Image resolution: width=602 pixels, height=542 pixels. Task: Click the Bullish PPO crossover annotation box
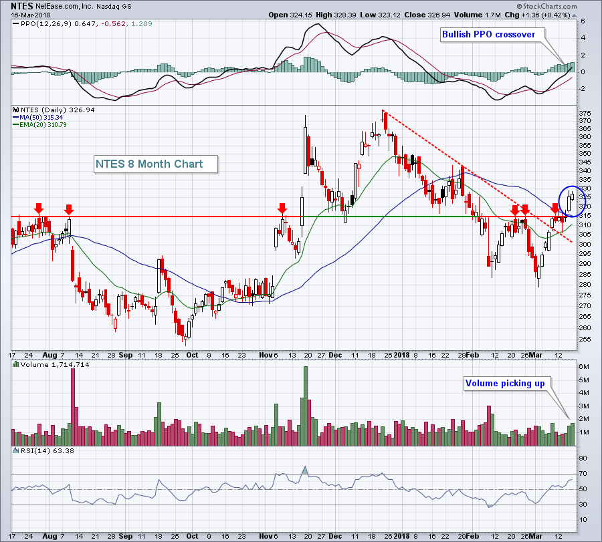point(492,34)
